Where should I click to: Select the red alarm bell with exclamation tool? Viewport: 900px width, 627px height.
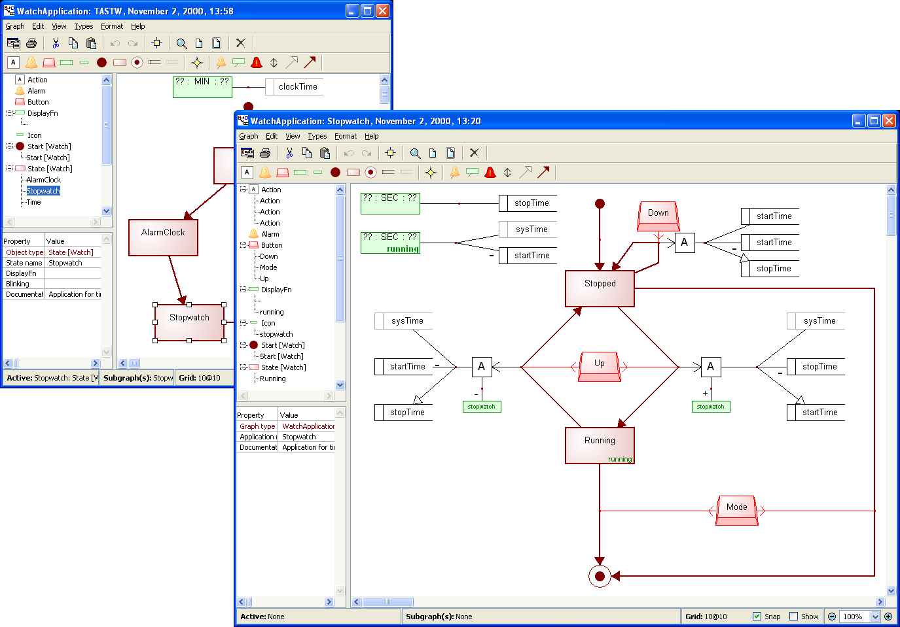pos(490,173)
